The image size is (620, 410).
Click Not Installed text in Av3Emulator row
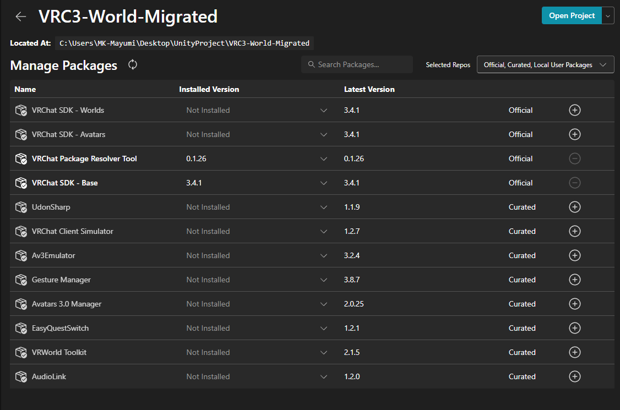point(208,255)
